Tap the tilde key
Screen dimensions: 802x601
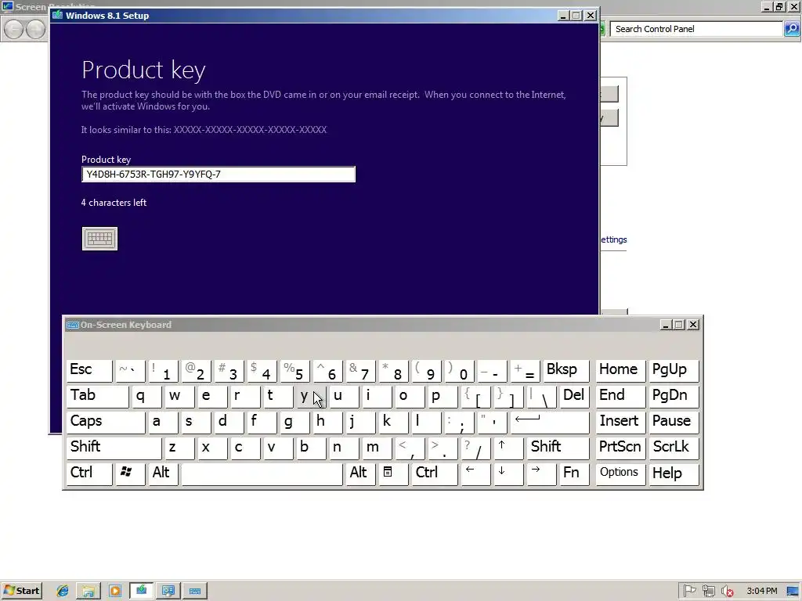130,370
